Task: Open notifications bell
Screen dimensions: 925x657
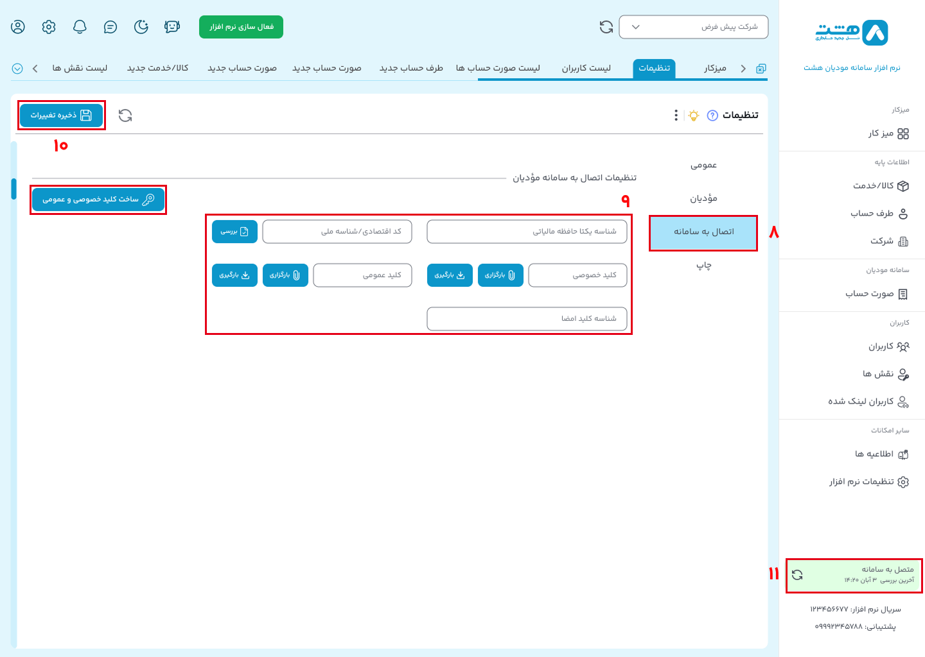Action: coord(80,27)
